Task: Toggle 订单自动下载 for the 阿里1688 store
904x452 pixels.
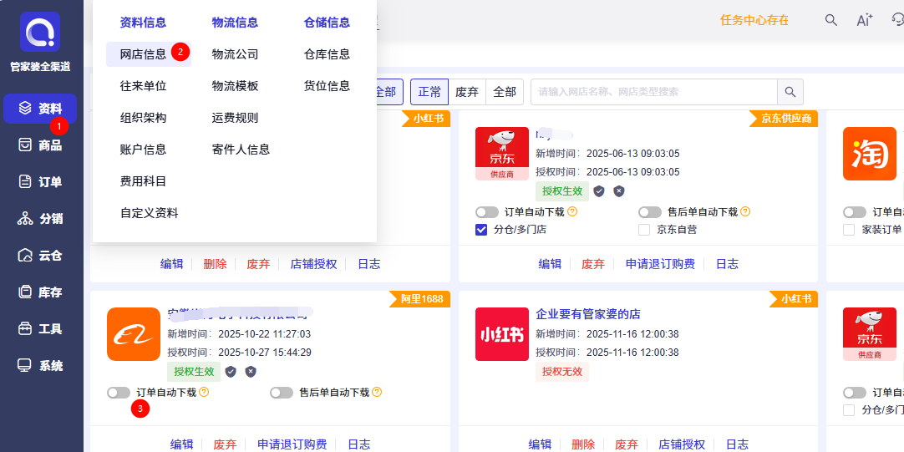Action: (x=119, y=393)
